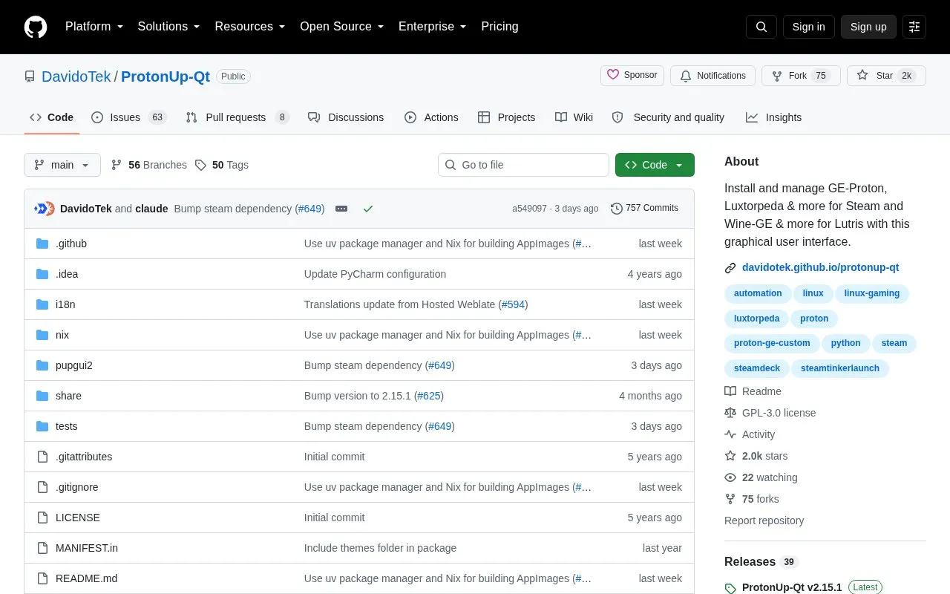Image resolution: width=950 pixels, height=594 pixels.
Task: Click the Sponsor heart button
Action: tap(632, 76)
